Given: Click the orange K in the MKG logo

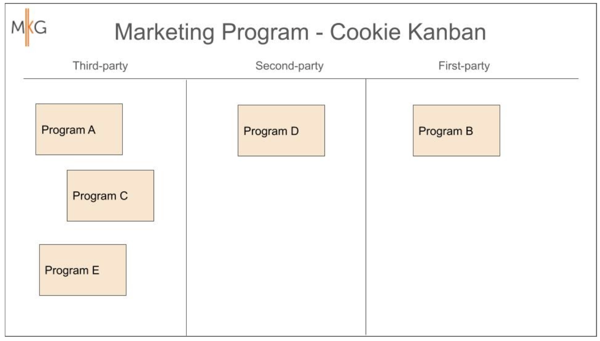Looking at the screenshot, I should 28,28.
